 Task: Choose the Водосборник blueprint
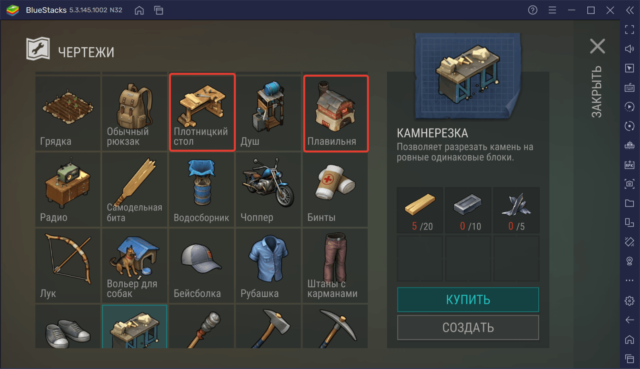click(202, 190)
